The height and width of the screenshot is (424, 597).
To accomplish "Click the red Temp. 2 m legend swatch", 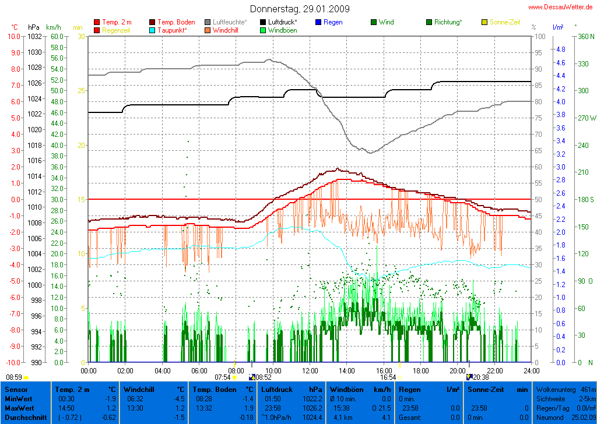I will click(97, 22).
